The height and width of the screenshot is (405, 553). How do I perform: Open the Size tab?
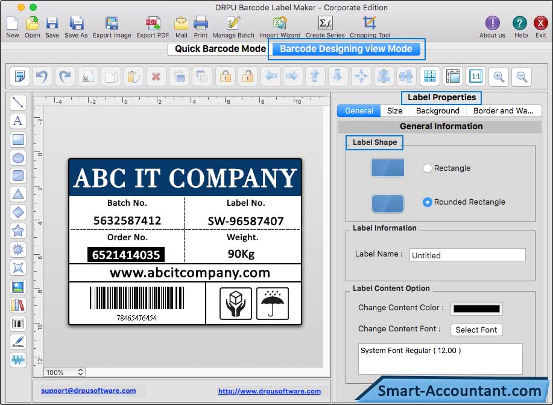(x=394, y=111)
